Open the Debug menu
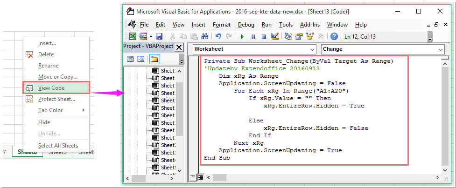The width and height of the screenshot is (456, 188). tap(246, 25)
